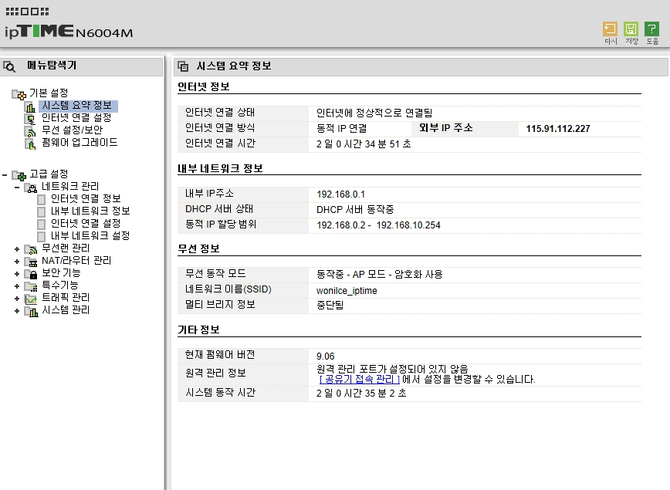Expand the 무선랜 관리 tree node

click(17, 249)
